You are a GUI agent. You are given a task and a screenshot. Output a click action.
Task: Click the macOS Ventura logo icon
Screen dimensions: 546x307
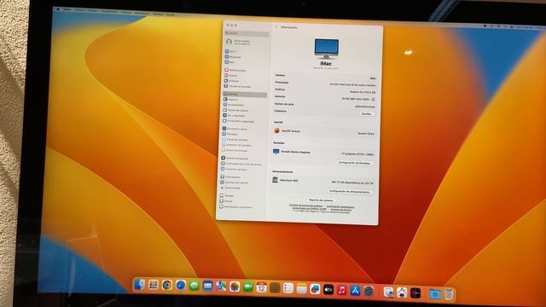pos(276,130)
